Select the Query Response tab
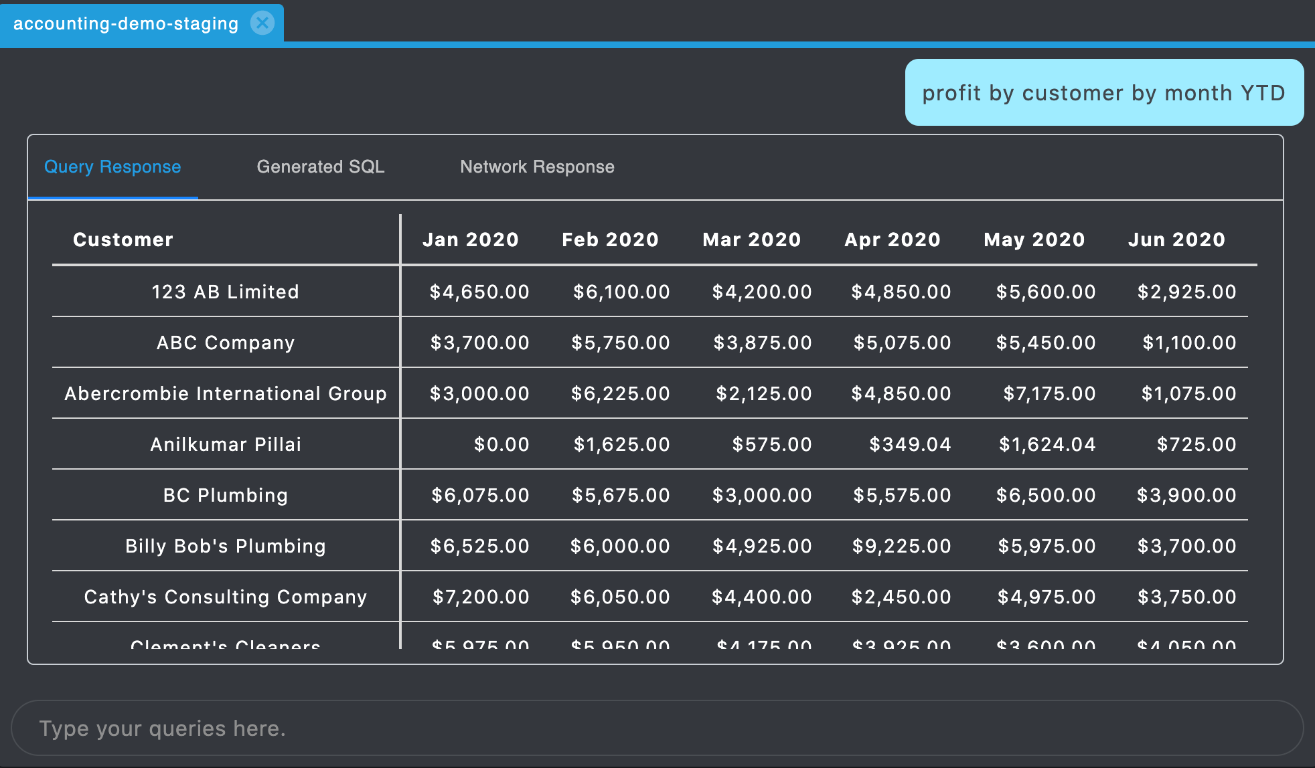Screen dimensions: 1315x768 click(x=112, y=167)
